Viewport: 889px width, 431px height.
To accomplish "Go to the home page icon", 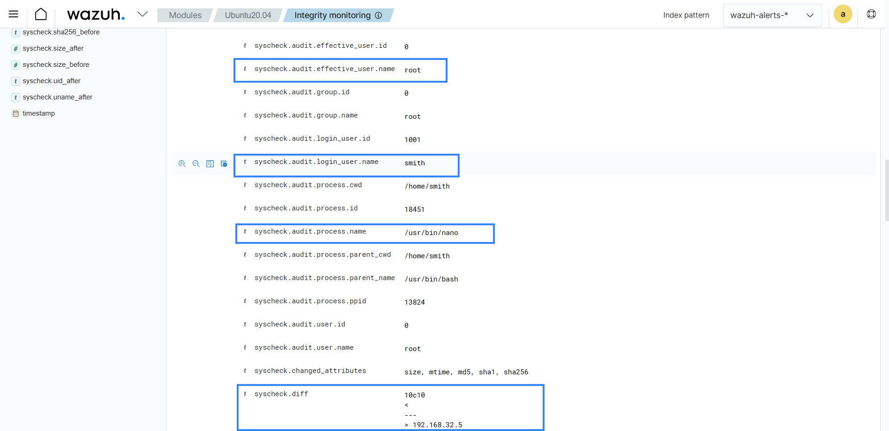I will pos(41,14).
